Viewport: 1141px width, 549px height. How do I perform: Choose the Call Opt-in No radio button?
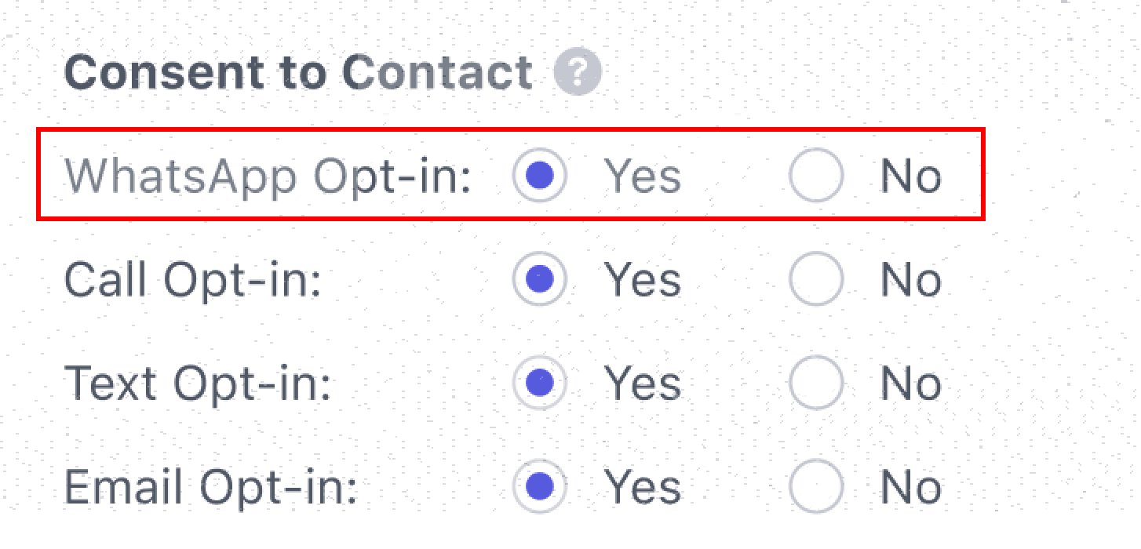coord(816,278)
